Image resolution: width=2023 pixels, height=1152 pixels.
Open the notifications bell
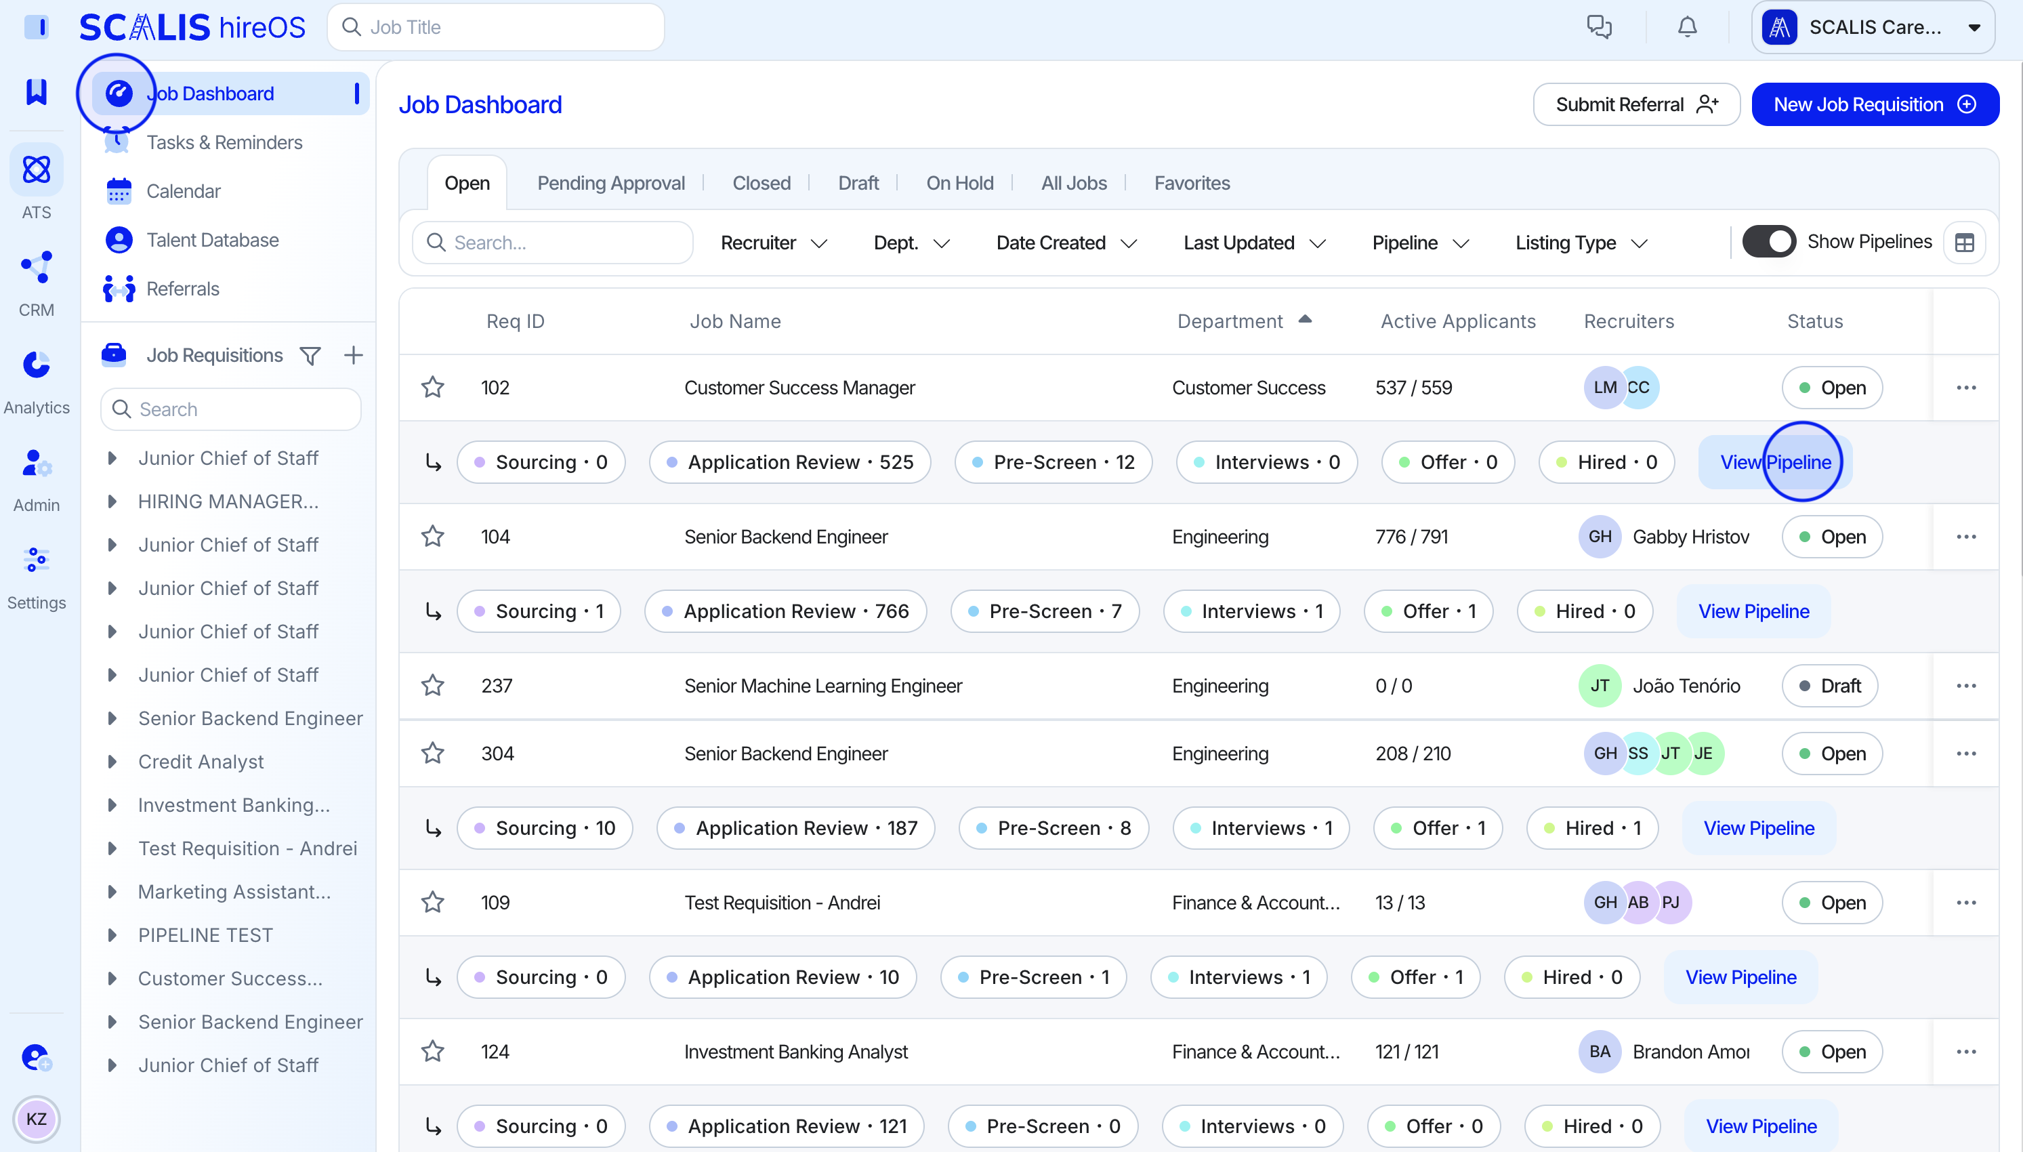1687,27
